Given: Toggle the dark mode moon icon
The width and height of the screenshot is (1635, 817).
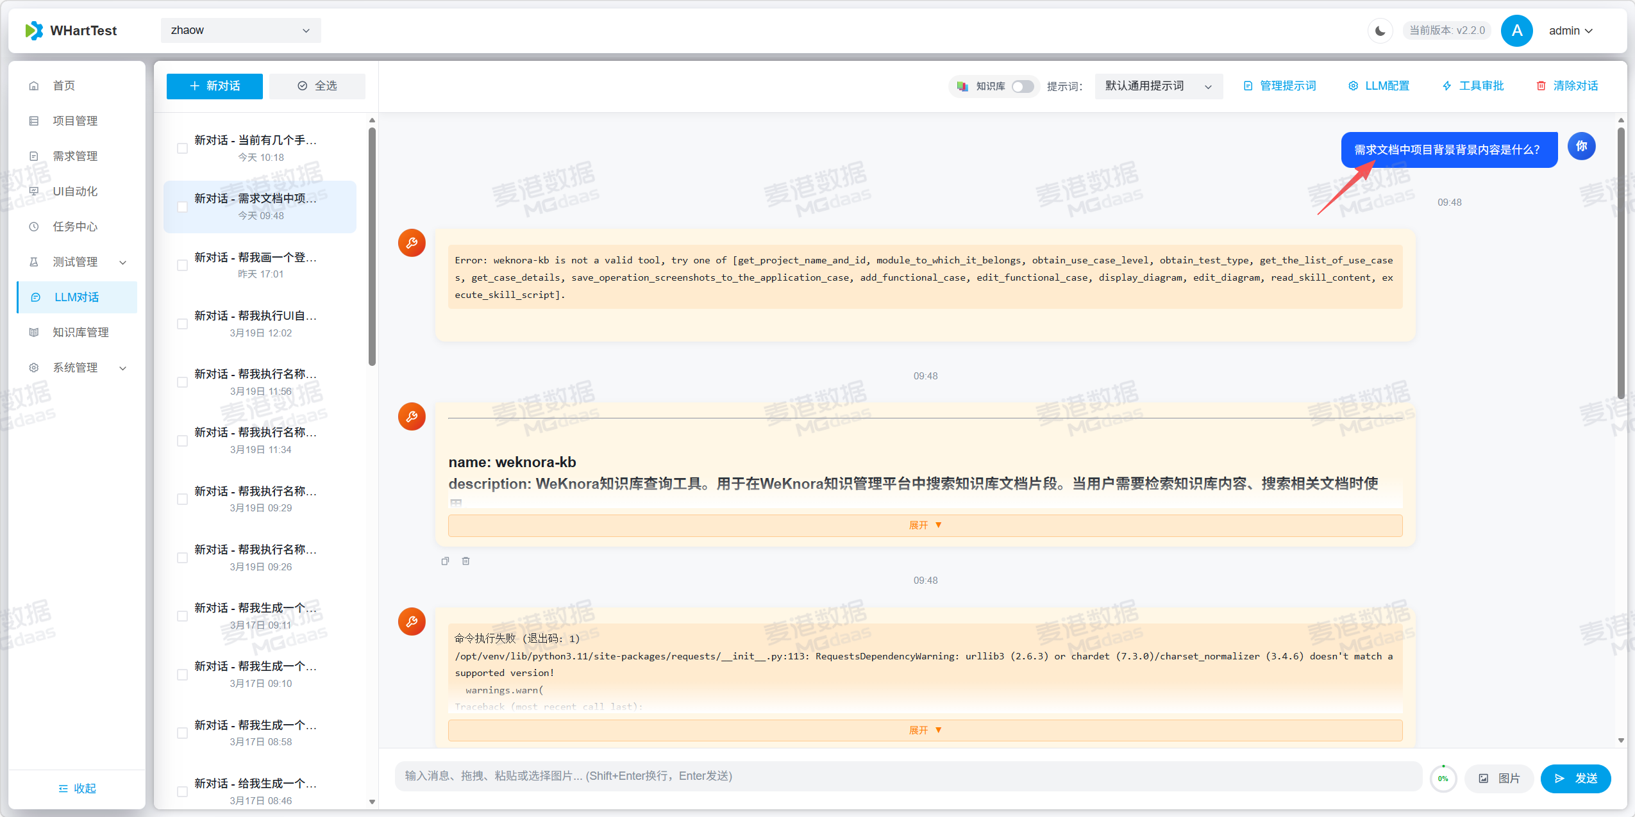Looking at the screenshot, I should pos(1379,30).
